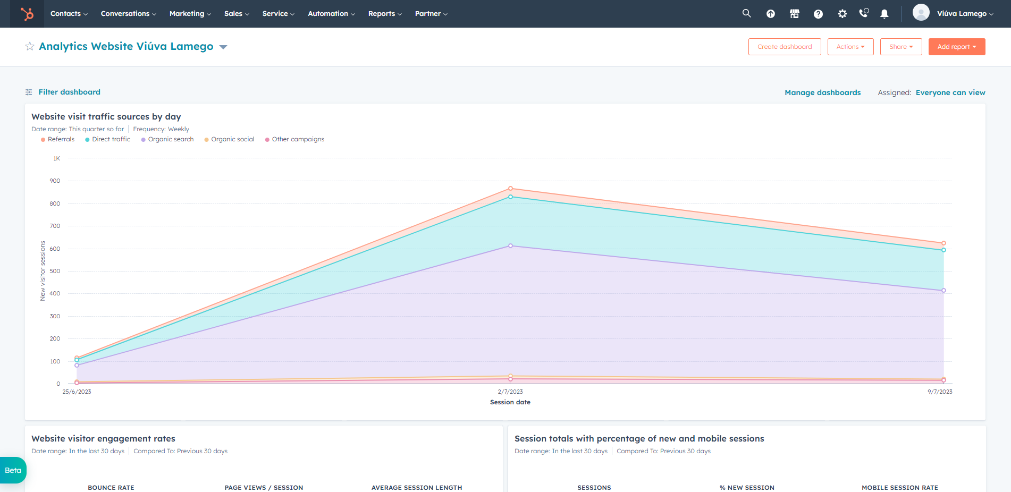The height and width of the screenshot is (492, 1011).
Task: Click the user avatar picture
Action: pyautogui.click(x=921, y=12)
